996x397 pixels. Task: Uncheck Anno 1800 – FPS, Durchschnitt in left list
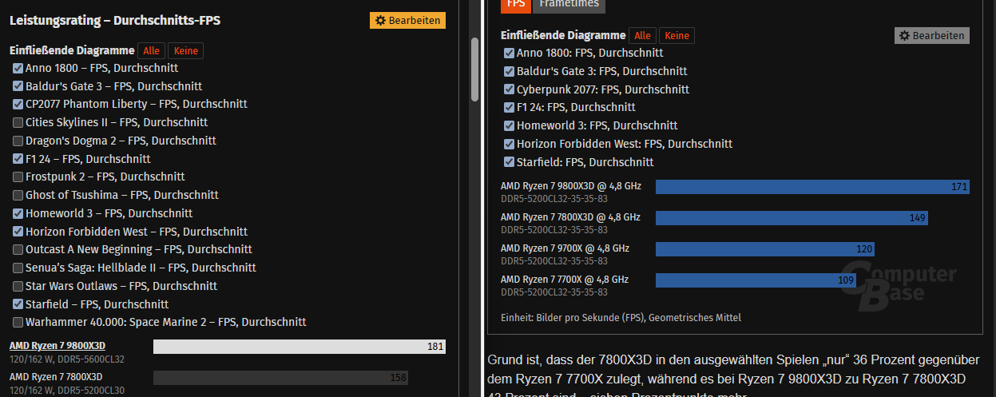(18, 68)
